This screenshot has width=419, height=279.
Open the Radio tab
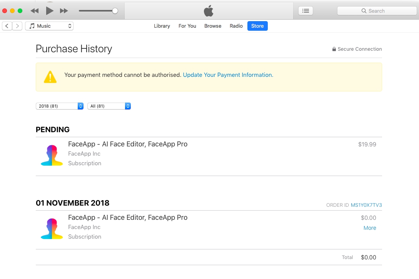(x=236, y=26)
